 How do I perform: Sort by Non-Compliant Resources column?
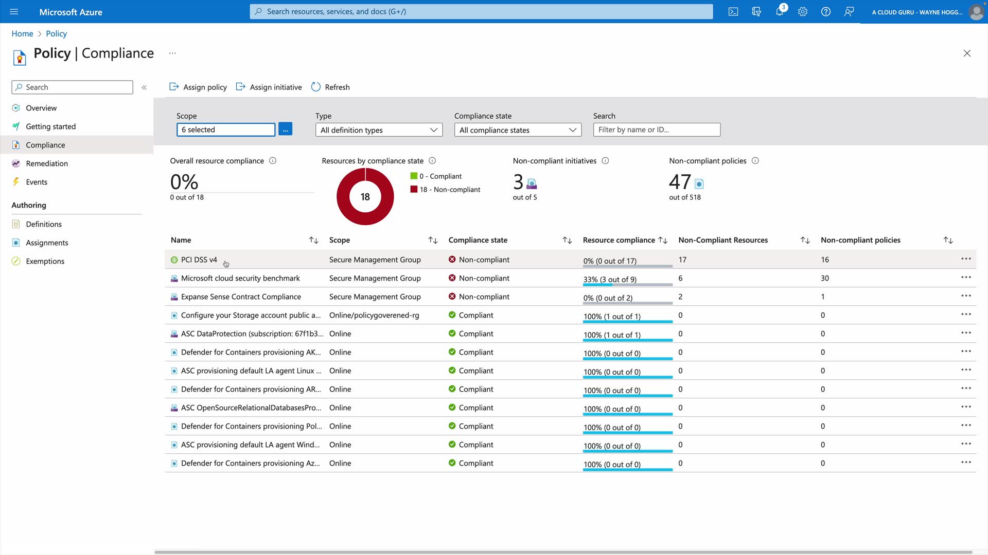pyautogui.click(x=805, y=240)
